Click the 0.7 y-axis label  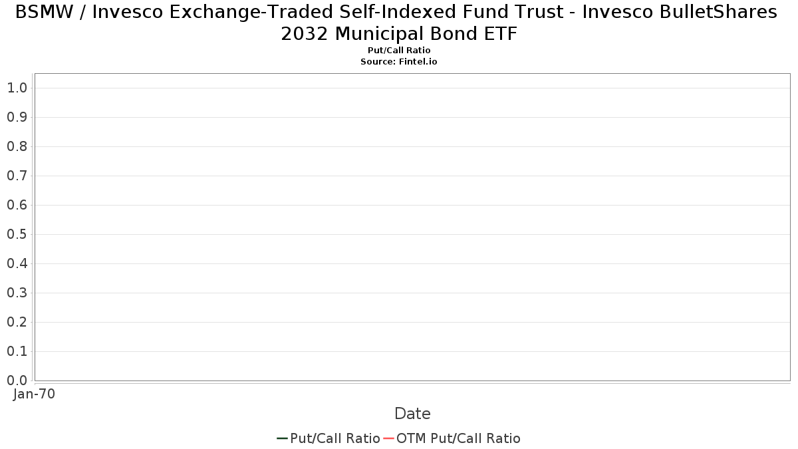(x=17, y=176)
